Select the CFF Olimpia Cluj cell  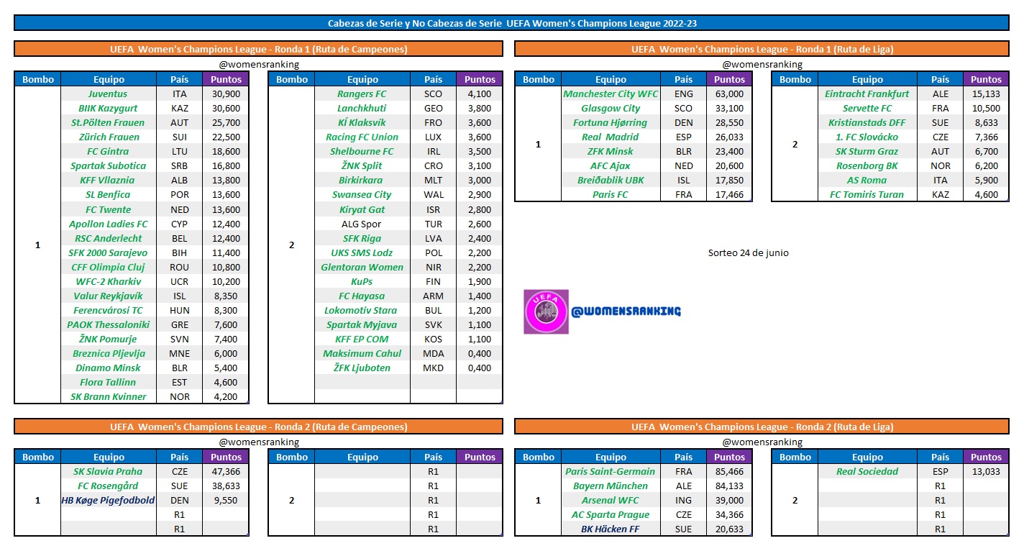click(109, 267)
